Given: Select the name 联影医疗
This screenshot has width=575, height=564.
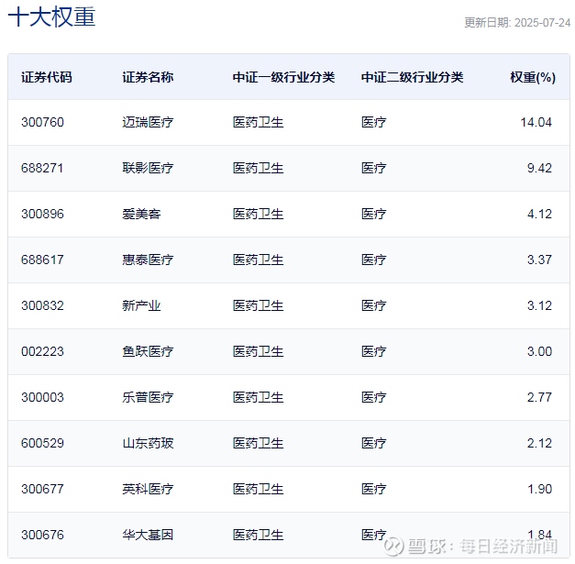Looking at the screenshot, I should tap(148, 168).
